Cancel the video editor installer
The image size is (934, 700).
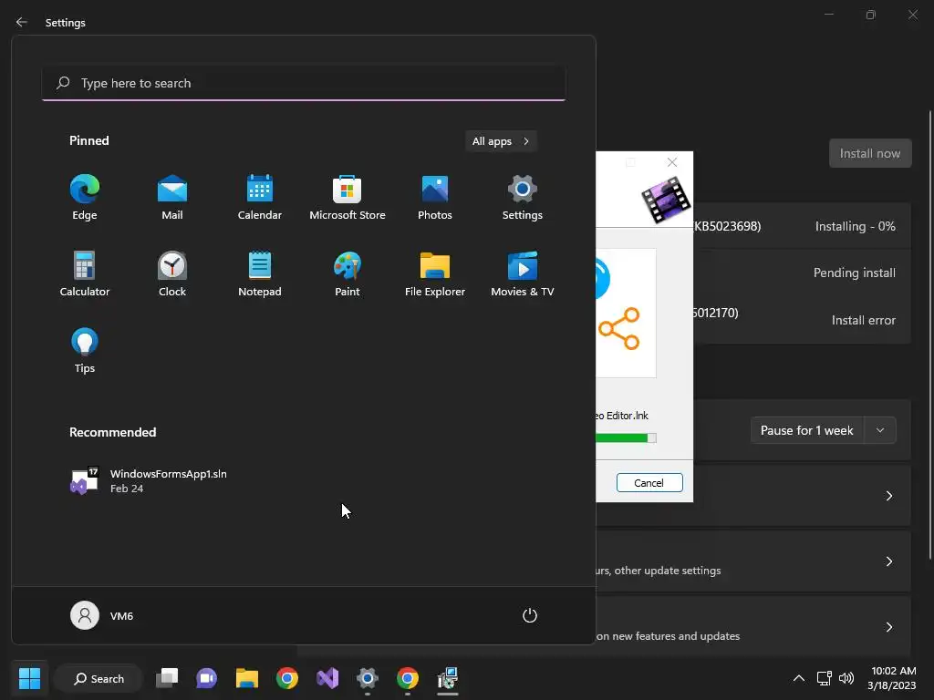[649, 483]
